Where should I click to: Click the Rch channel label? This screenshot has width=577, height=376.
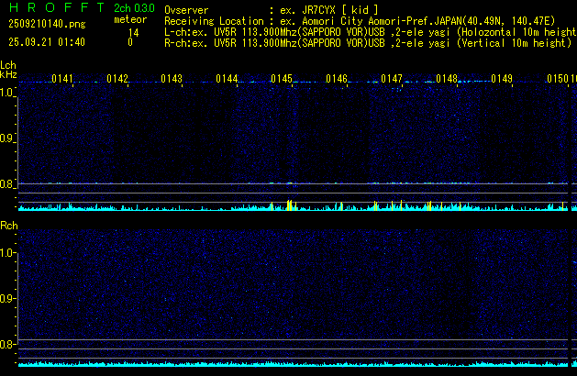(x=8, y=226)
